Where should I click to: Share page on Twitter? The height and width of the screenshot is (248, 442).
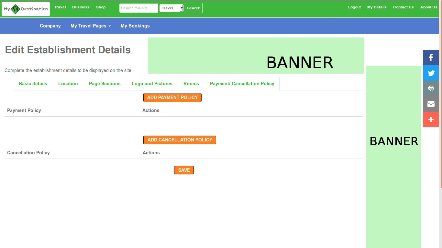pos(431,73)
